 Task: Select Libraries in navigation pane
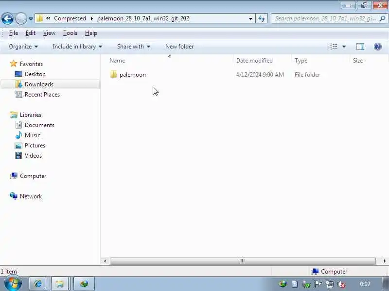(x=31, y=115)
